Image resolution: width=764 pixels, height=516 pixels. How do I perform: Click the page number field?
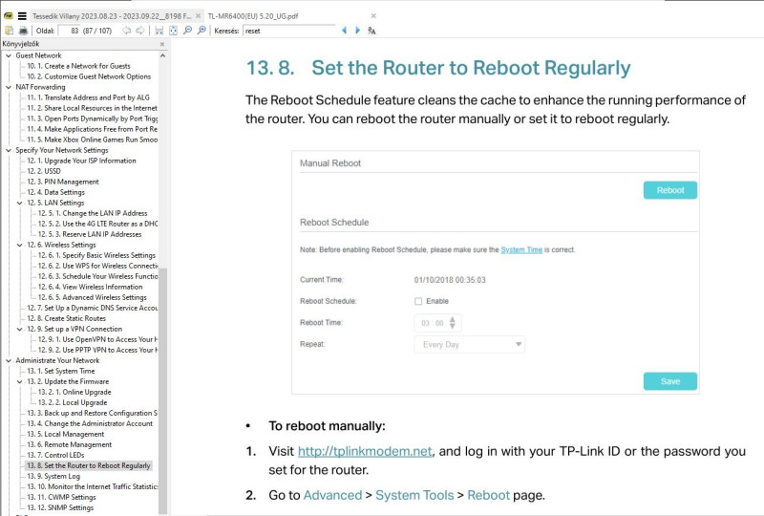click(69, 31)
